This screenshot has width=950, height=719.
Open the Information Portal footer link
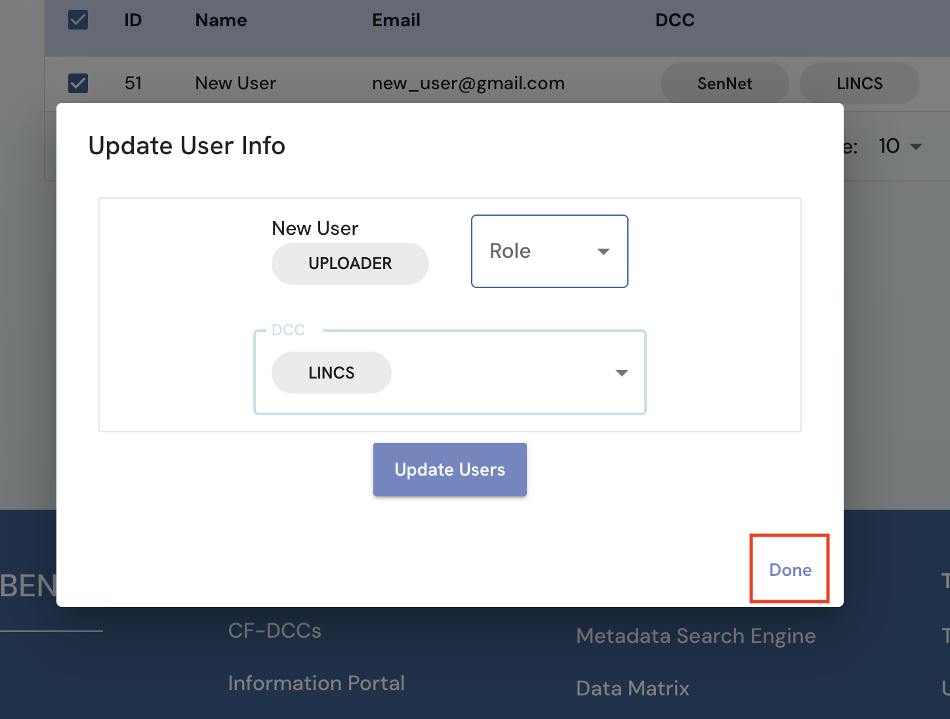316,683
